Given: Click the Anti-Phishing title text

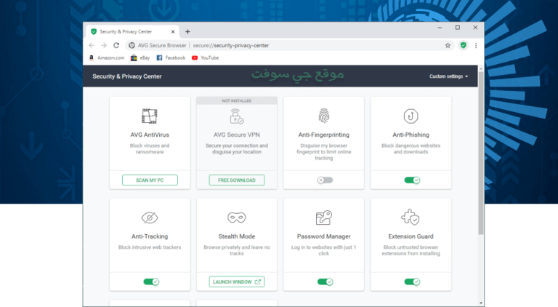Looking at the screenshot, I should (411, 135).
